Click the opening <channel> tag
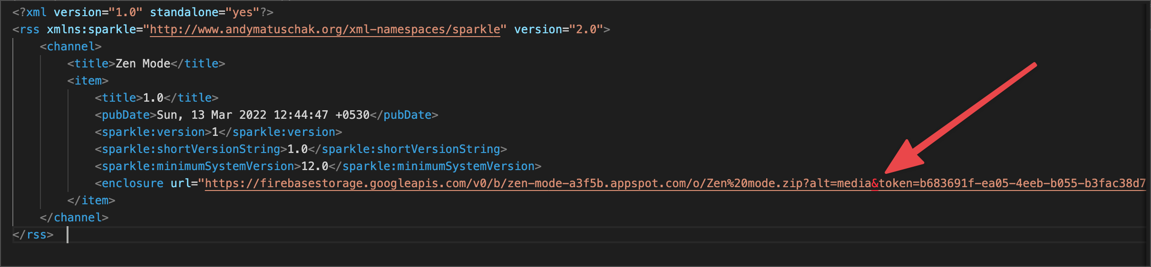This screenshot has width=1151, height=267. point(71,47)
